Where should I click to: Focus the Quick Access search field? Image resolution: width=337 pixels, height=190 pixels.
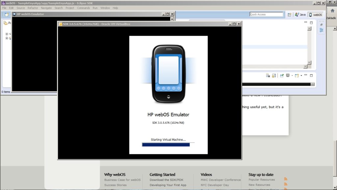tap(266, 14)
